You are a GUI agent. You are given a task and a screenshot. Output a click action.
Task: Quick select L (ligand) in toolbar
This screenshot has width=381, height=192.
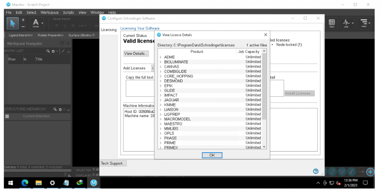(65, 26)
